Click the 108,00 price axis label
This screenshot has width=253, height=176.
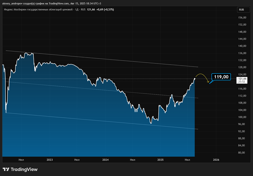(x=242, y=103)
